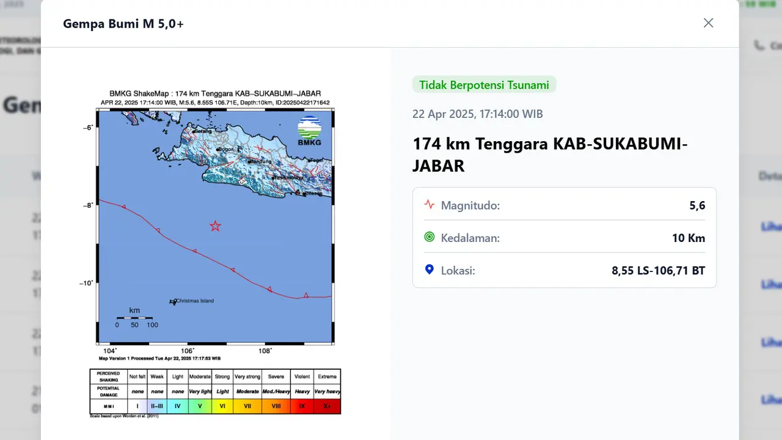Click the red Magnitudo pulse icon
This screenshot has height=440, width=782.
(429, 205)
